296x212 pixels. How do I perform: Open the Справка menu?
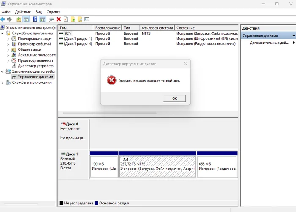[x=53, y=12]
